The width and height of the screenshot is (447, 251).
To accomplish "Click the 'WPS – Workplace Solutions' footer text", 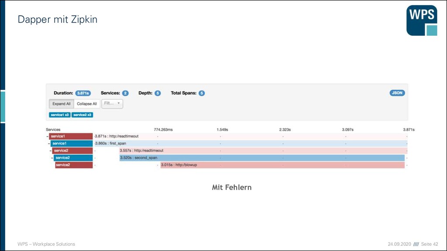I will click(x=46, y=244).
